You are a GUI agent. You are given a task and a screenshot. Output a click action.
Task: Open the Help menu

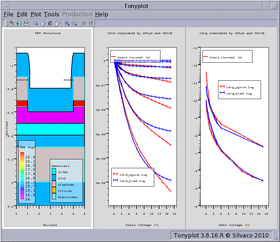click(x=102, y=14)
